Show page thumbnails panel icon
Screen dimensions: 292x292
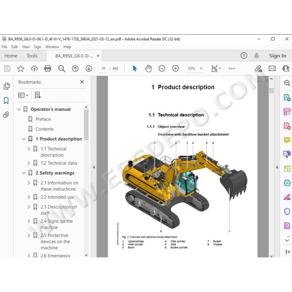tap(7, 86)
